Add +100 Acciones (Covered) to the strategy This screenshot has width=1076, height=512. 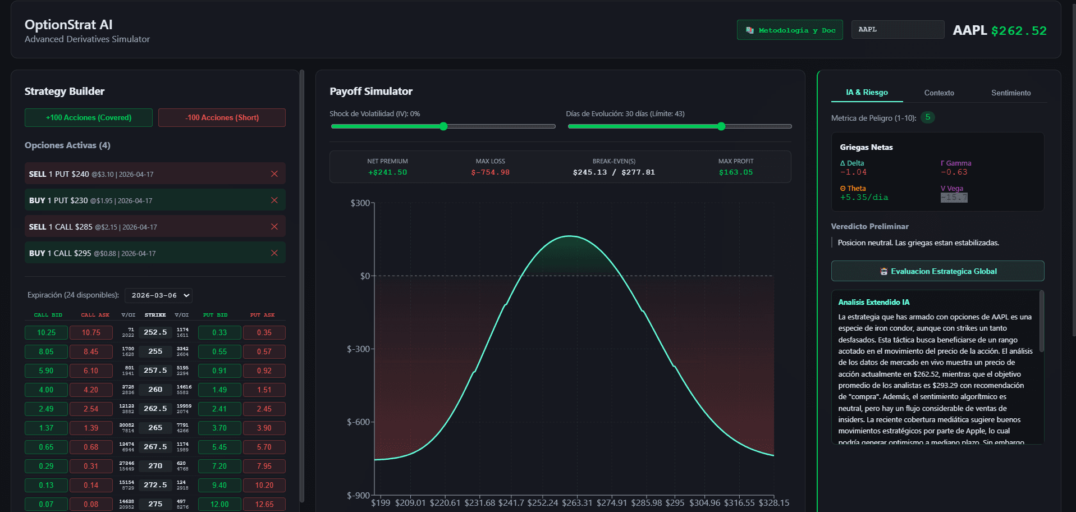click(x=88, y=117)
